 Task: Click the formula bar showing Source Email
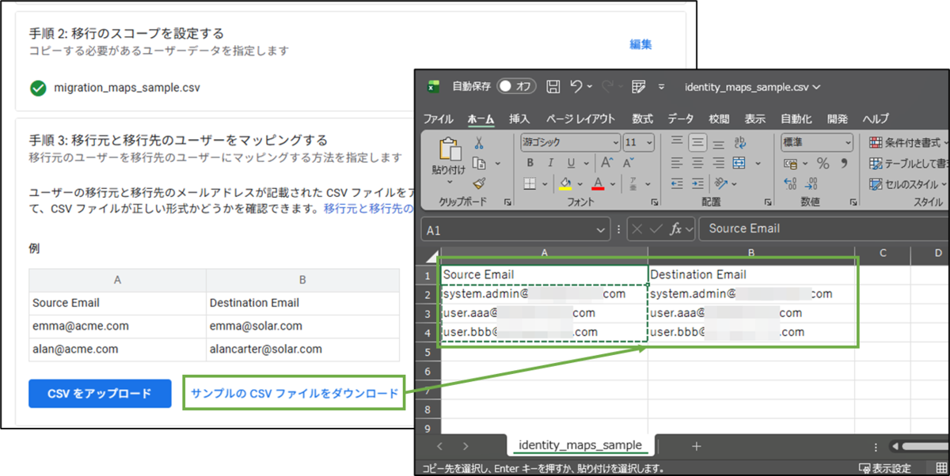(x=823, y=229)
